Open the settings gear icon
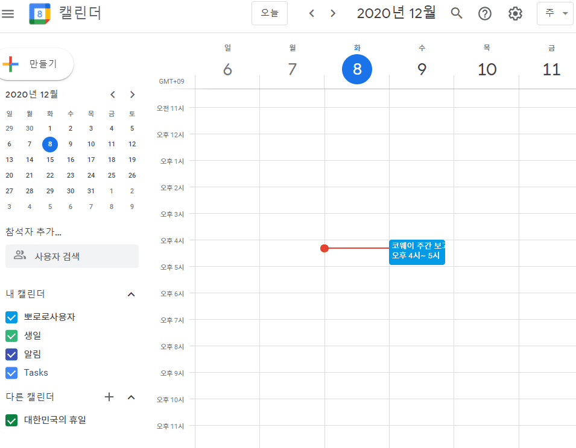 [515, 14]
